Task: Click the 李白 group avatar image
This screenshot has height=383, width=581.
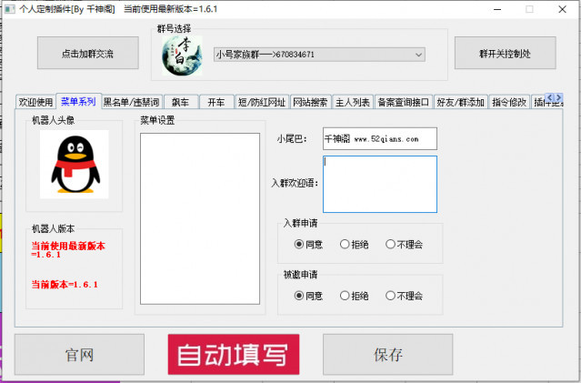Action: pos(182,55)
